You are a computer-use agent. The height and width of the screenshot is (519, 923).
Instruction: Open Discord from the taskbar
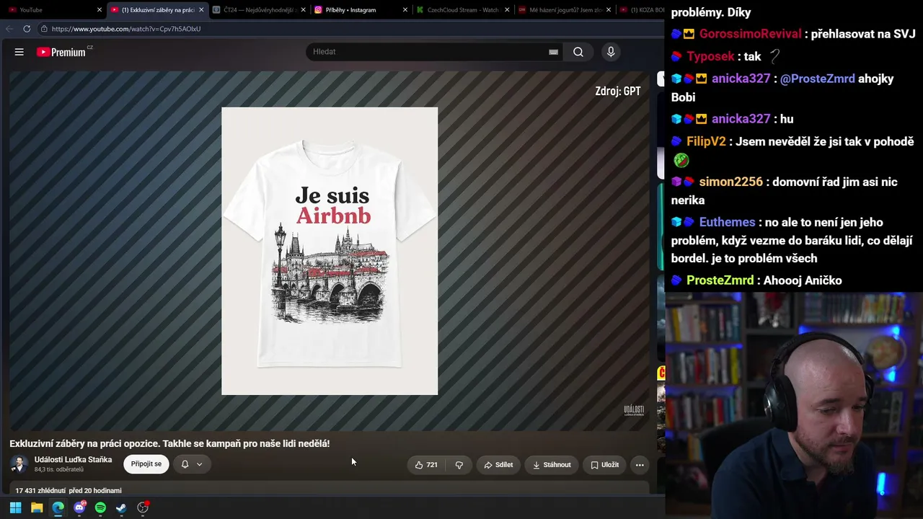(x=79, y=507)
